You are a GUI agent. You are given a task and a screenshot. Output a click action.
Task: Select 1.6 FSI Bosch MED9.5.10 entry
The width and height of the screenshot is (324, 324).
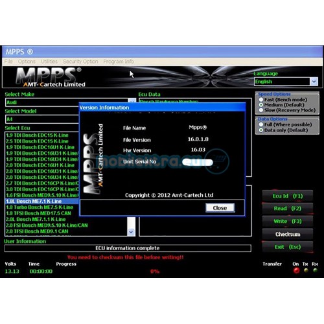pyautogui.click(x=42, y=195)
